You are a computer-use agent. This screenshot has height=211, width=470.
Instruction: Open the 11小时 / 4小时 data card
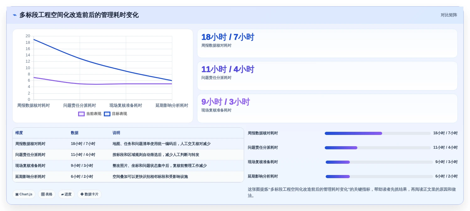click(327, 76)
